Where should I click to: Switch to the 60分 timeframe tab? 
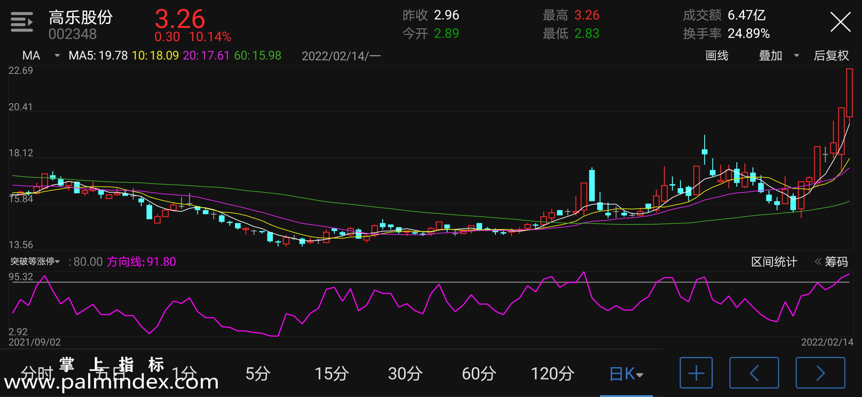point(479,373)
